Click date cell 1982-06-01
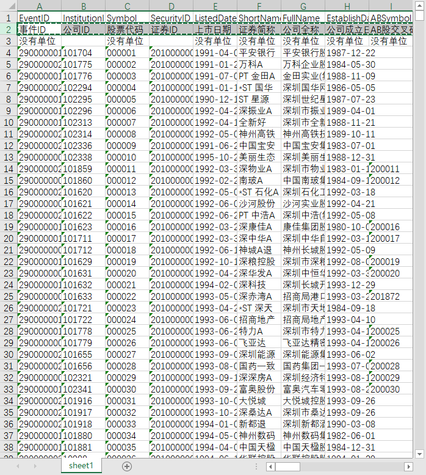The image size is (426, 475). click(x=347, y=435)
